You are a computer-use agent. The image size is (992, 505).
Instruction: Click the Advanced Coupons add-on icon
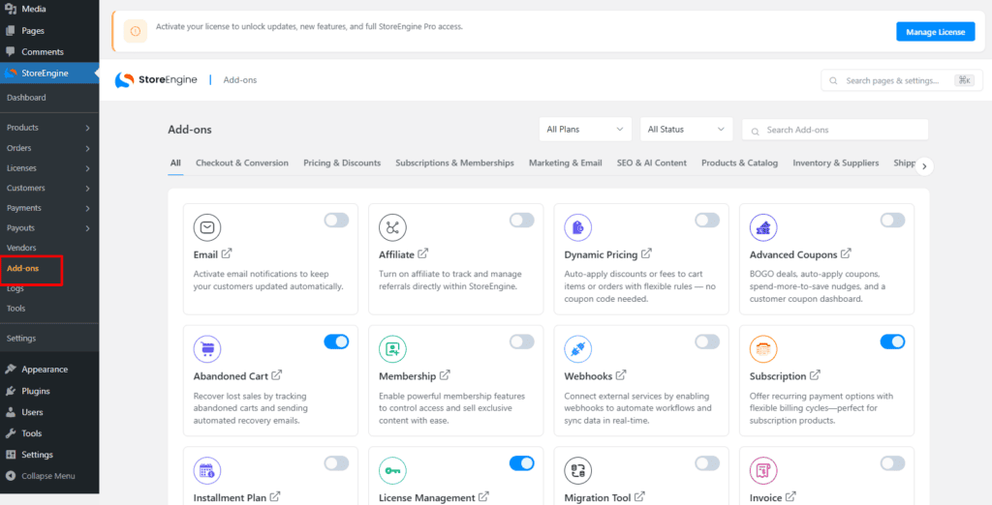[x=763, y=227]
